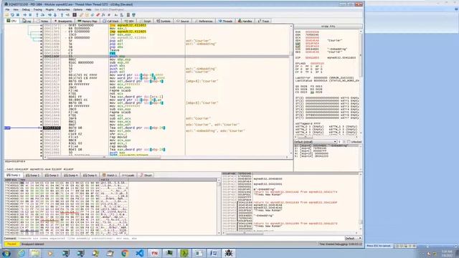Select the Dump 5 tab
The width and height of the screenshot is (459, 258).
coord(90,175)
